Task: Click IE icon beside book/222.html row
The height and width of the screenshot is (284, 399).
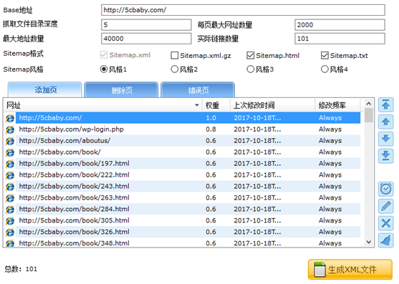Action: [x=10, y=175]
